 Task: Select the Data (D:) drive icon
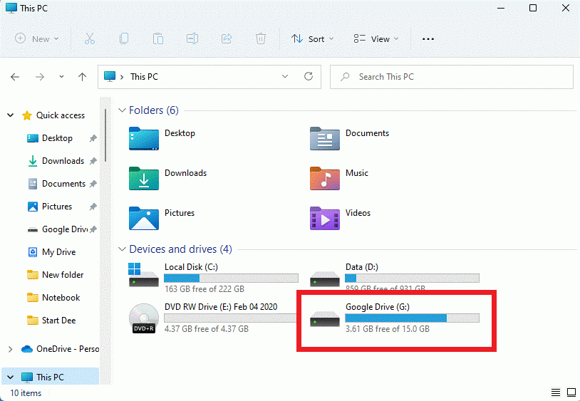click(x=325, y=279)
